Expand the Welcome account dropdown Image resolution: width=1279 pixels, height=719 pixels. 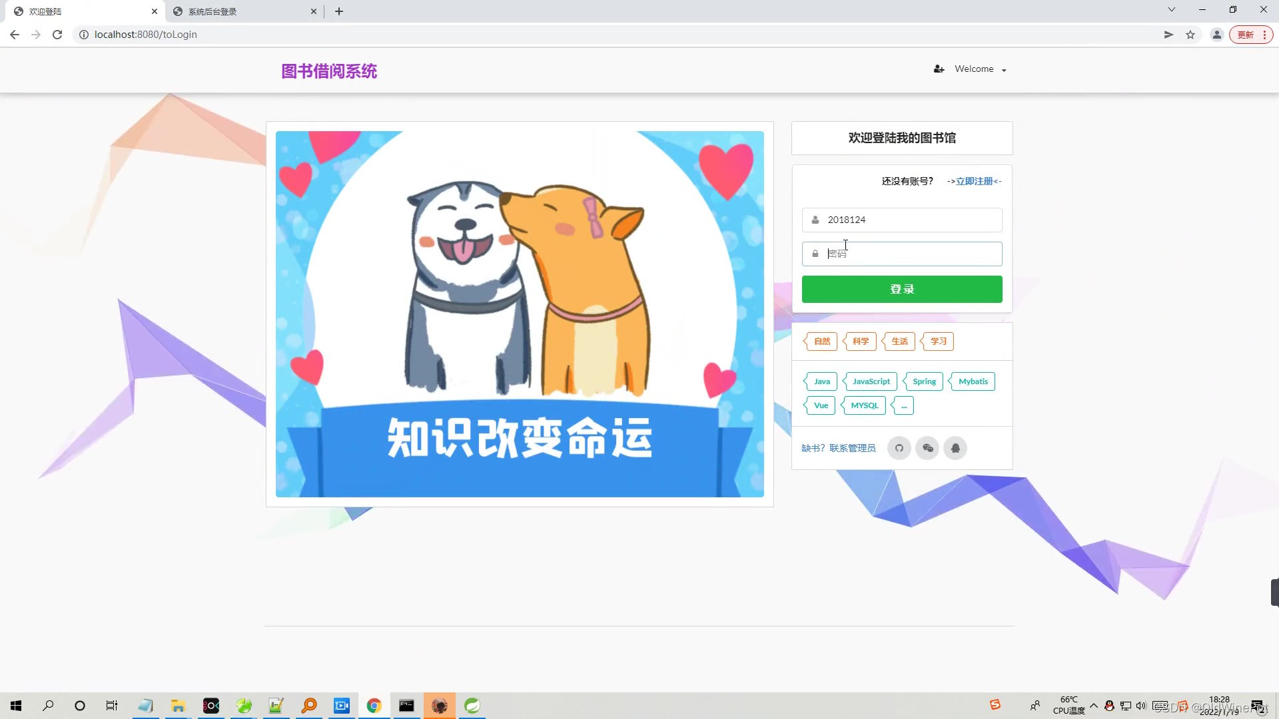point(1005,69)
